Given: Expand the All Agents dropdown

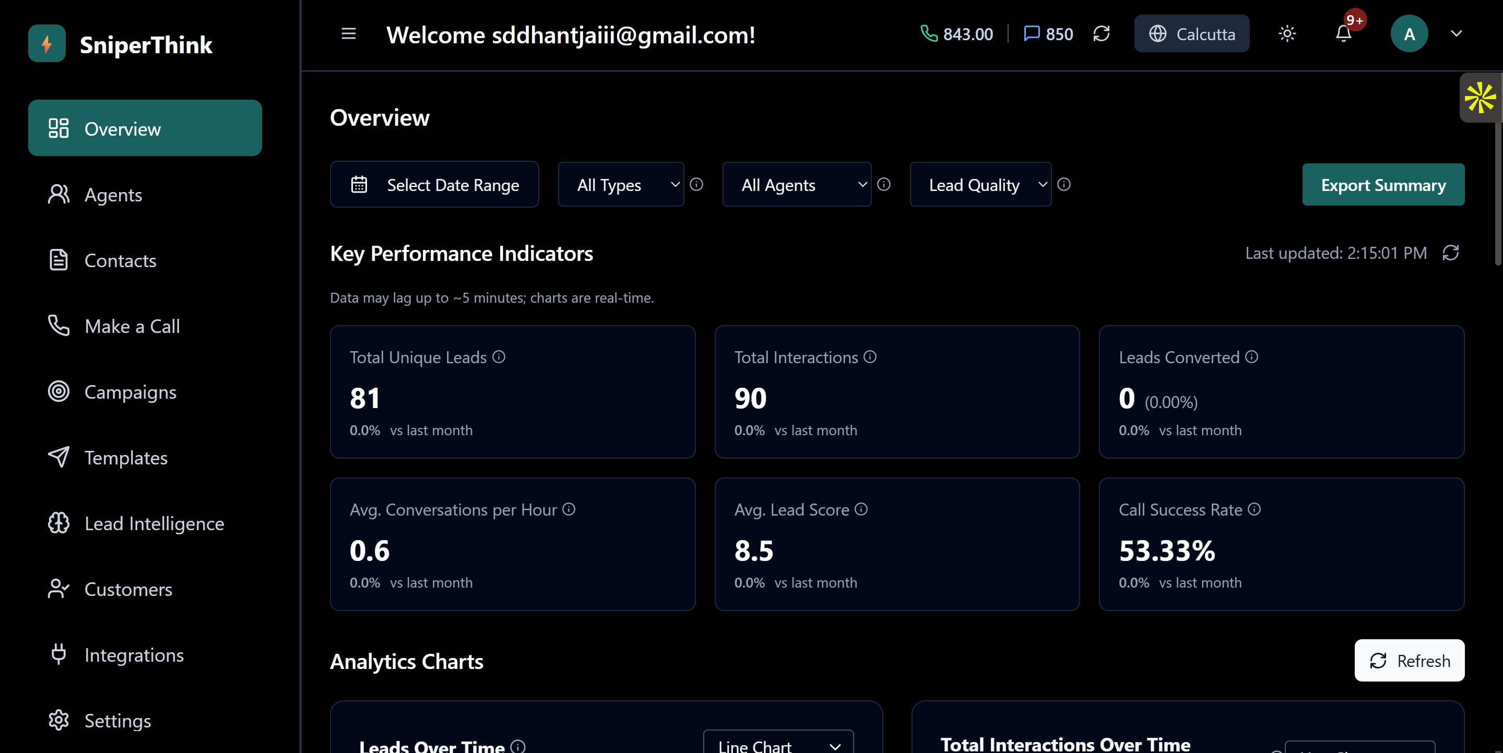Looking at the screenshot, I should point(797,184).
